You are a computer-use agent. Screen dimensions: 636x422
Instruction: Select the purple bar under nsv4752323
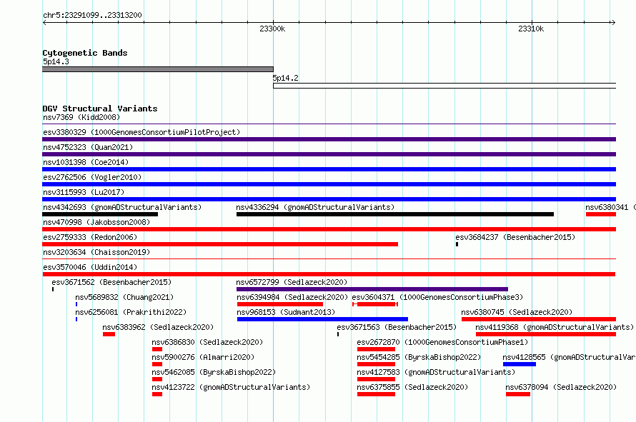pos(329,154)
